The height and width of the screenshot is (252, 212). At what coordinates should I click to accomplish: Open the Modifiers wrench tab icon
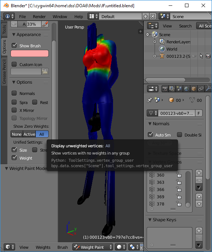coord(208,89)
